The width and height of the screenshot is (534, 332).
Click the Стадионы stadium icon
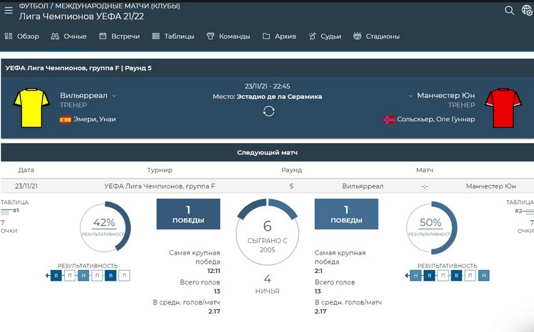(357, 36)
